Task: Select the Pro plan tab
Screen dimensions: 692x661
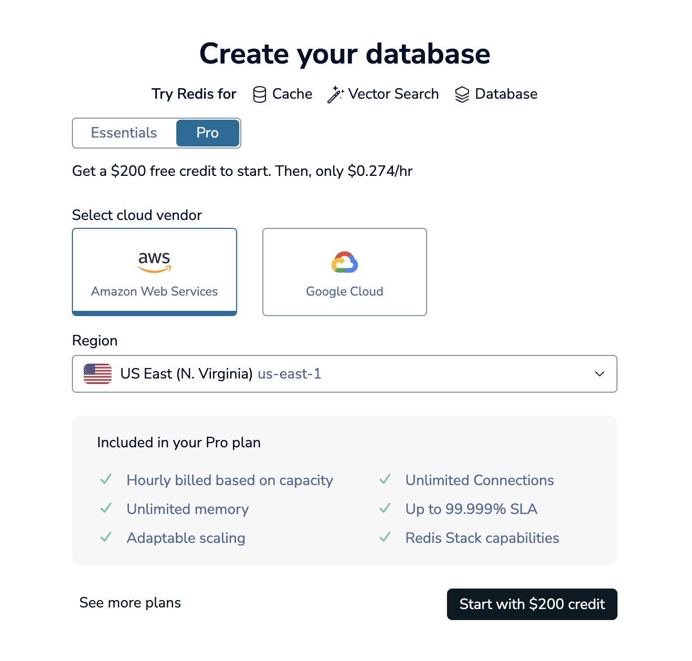Action: click(x=208, y=133)
